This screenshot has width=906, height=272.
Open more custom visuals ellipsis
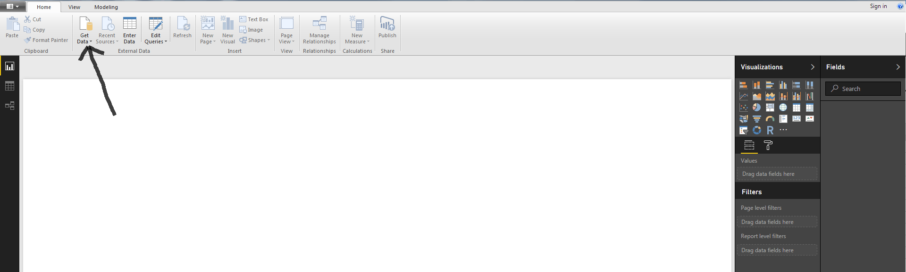click(783, 130)
